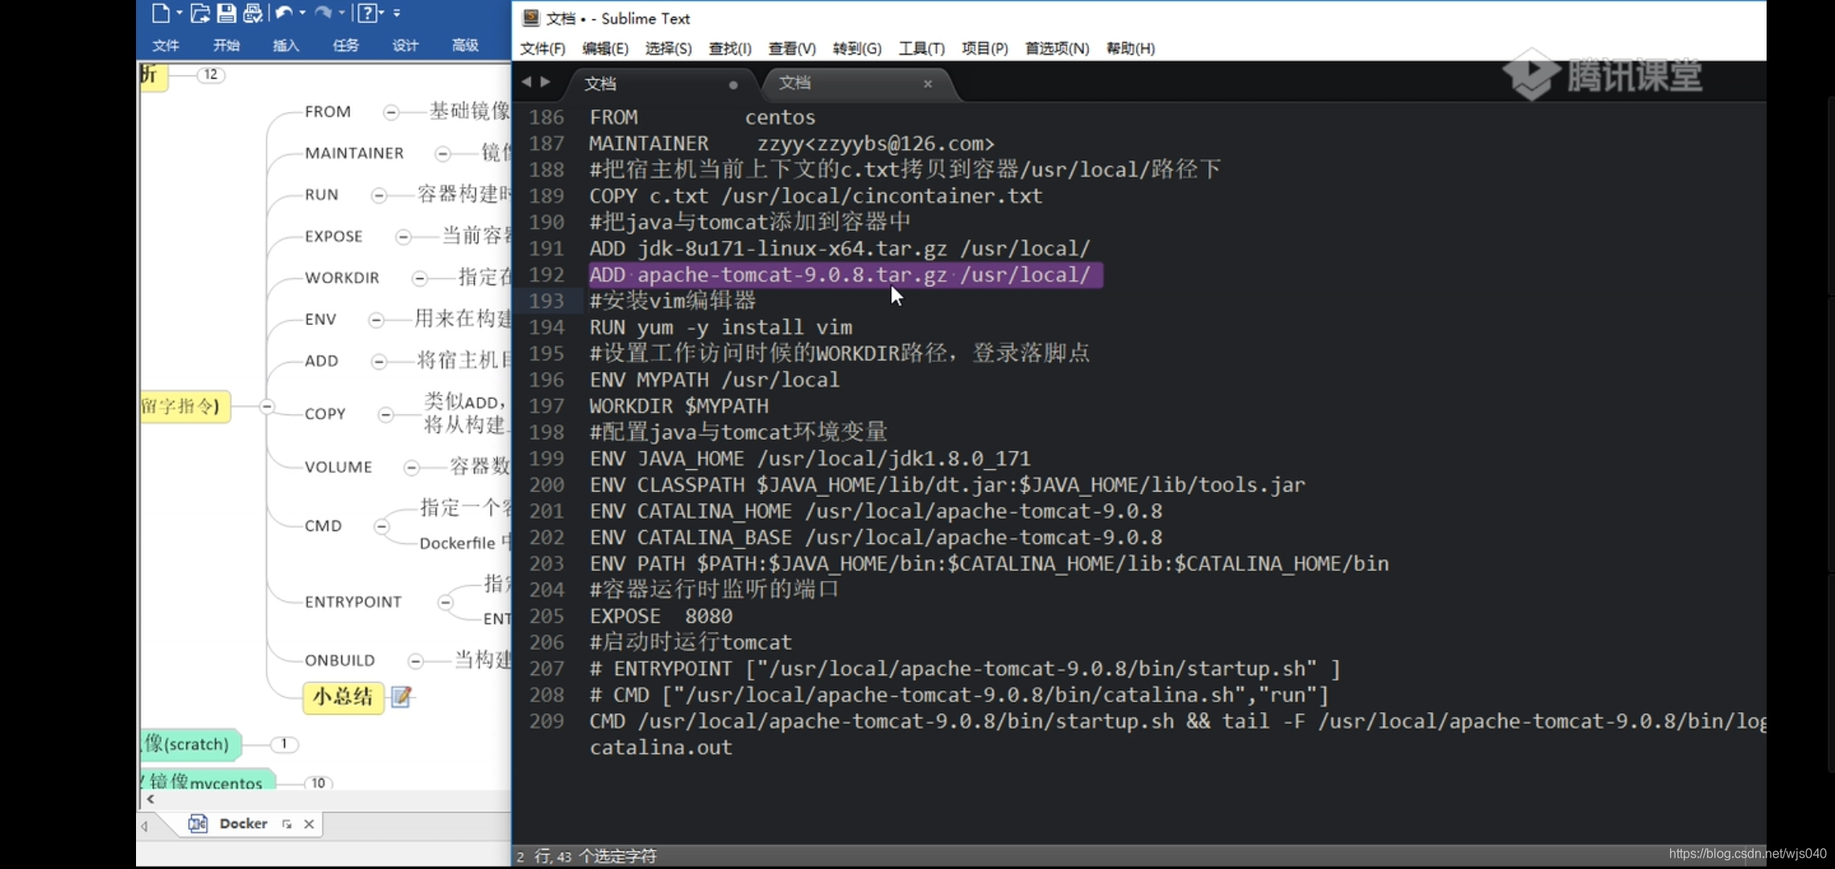
Task: Open the New document dropdown arrow
Action: point(179,13)
